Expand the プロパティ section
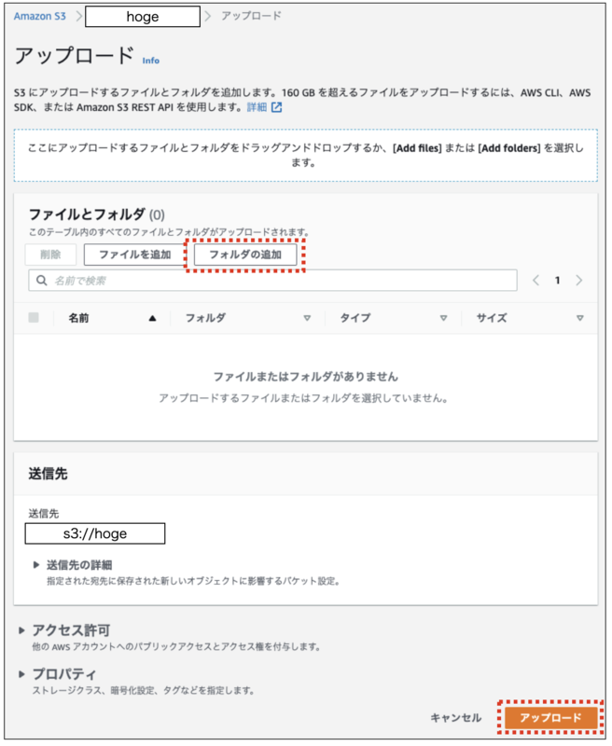Screen dimensions: 612x746 (x=57, y=674)
